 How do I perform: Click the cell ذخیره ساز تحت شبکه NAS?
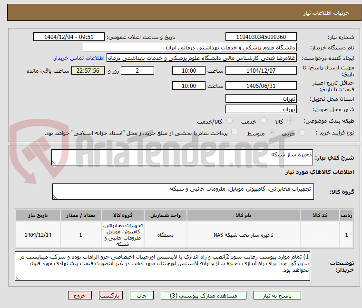click(244, 235)
